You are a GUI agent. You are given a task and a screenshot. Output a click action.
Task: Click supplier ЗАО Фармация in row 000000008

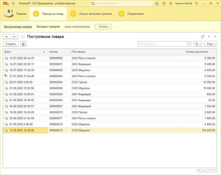[x=81, y=94]
